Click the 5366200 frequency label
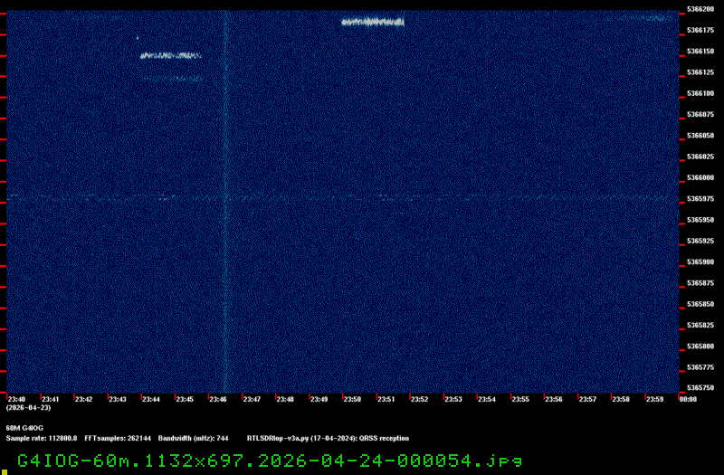 coord(700,9)
